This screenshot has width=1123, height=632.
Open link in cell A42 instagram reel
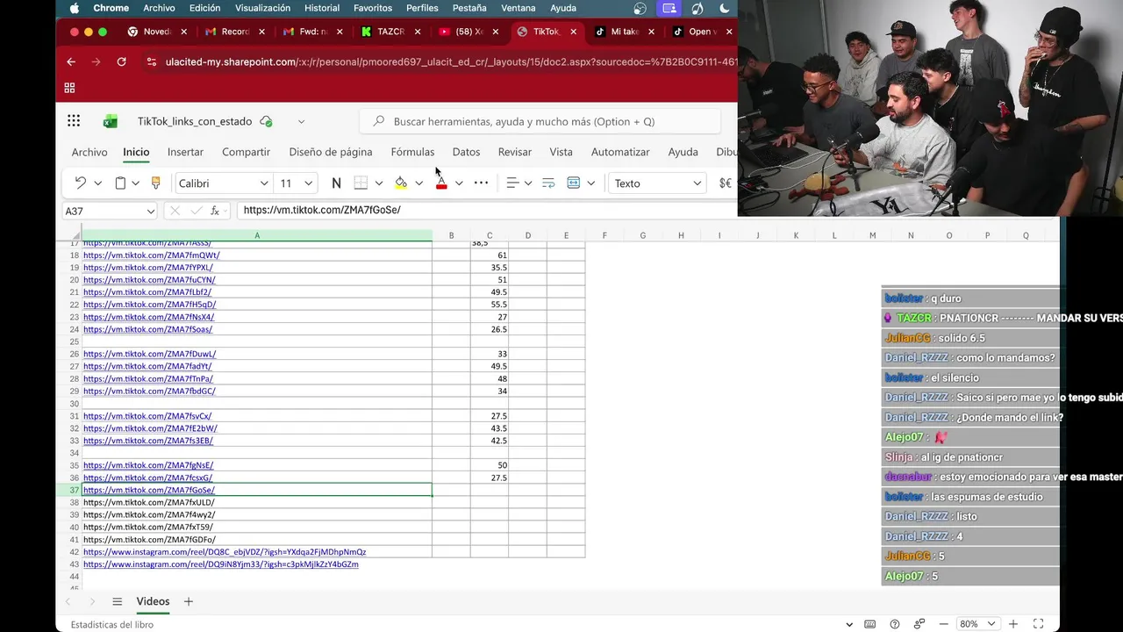pyautogui.click(x=225, y=552)
